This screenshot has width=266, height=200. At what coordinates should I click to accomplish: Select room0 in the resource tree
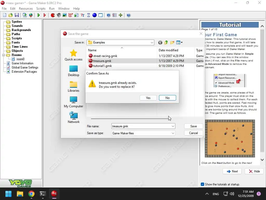(x=20, y=59)
